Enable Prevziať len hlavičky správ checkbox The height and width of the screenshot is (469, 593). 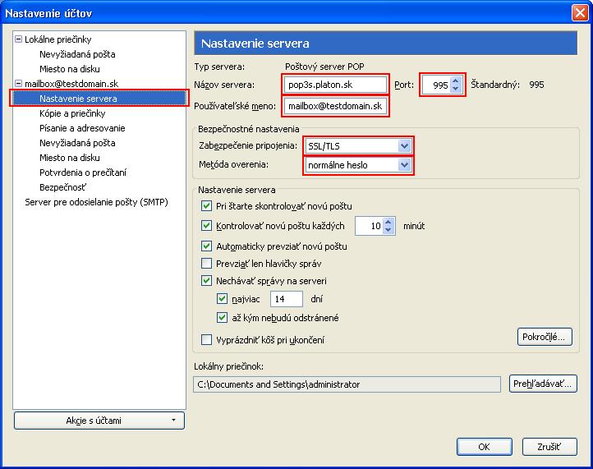click(207, 264)
